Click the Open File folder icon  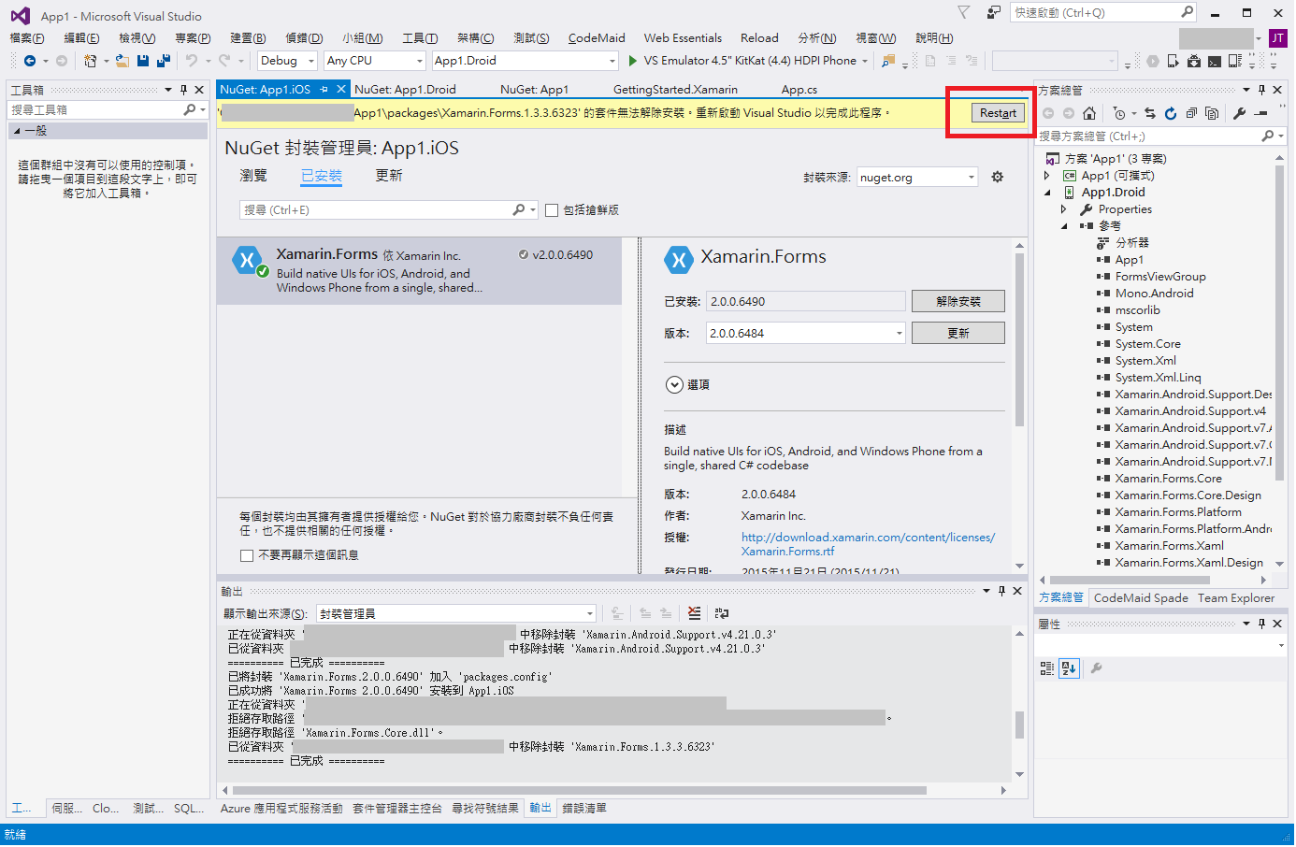point(122,61)
